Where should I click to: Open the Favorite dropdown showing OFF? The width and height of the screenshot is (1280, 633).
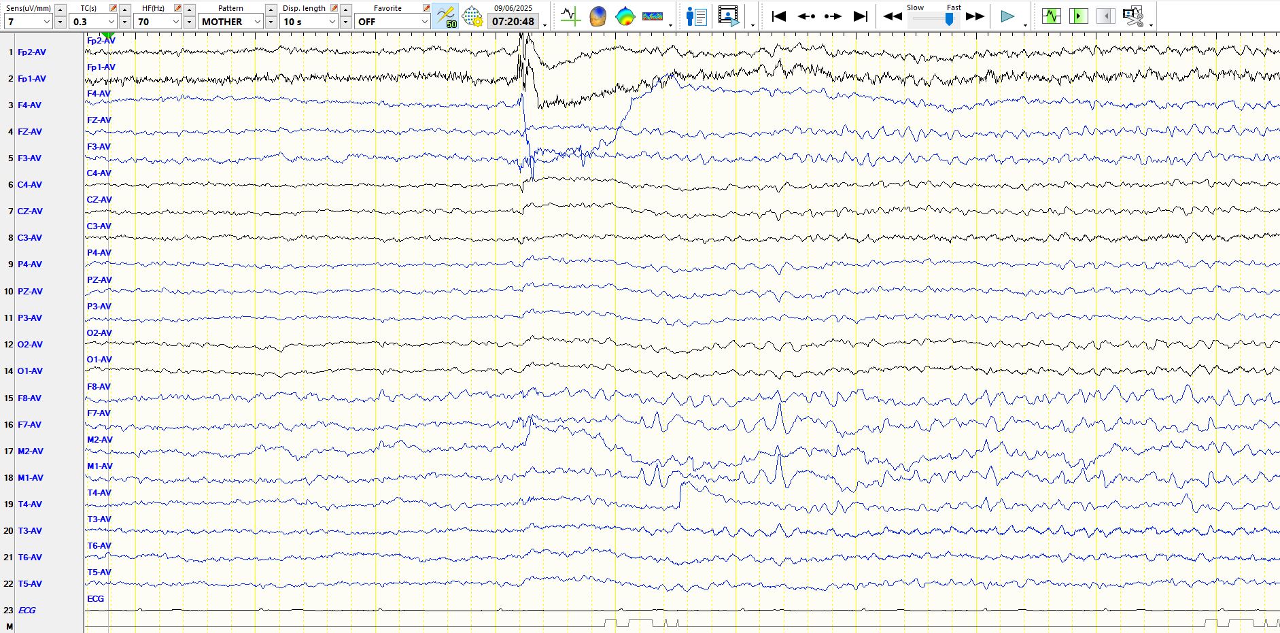(x=393, y=22)
